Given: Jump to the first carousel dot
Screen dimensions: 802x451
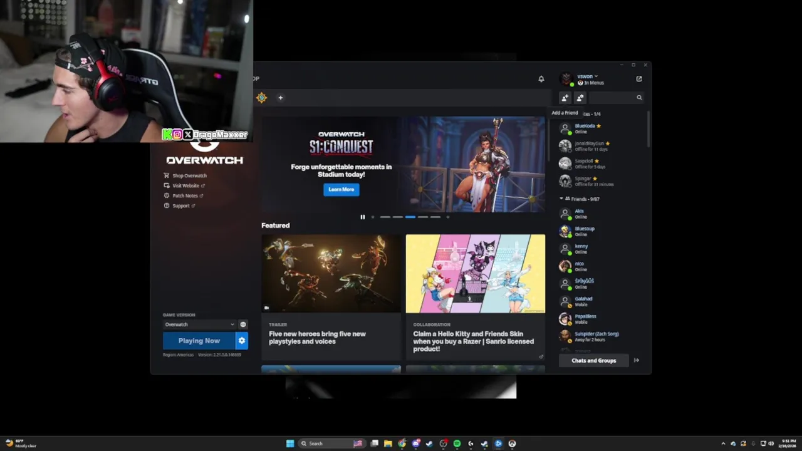Looking at the screenshot, I should pos(373,217).
